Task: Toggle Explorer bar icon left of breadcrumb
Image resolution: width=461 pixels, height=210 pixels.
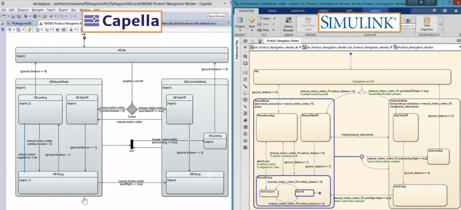Action: pyautogui.click(x=245, y=47)
